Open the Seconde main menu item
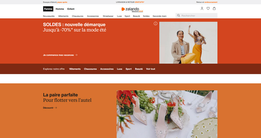261x138 pixels. pyautogui.click(x=159, y=16)
